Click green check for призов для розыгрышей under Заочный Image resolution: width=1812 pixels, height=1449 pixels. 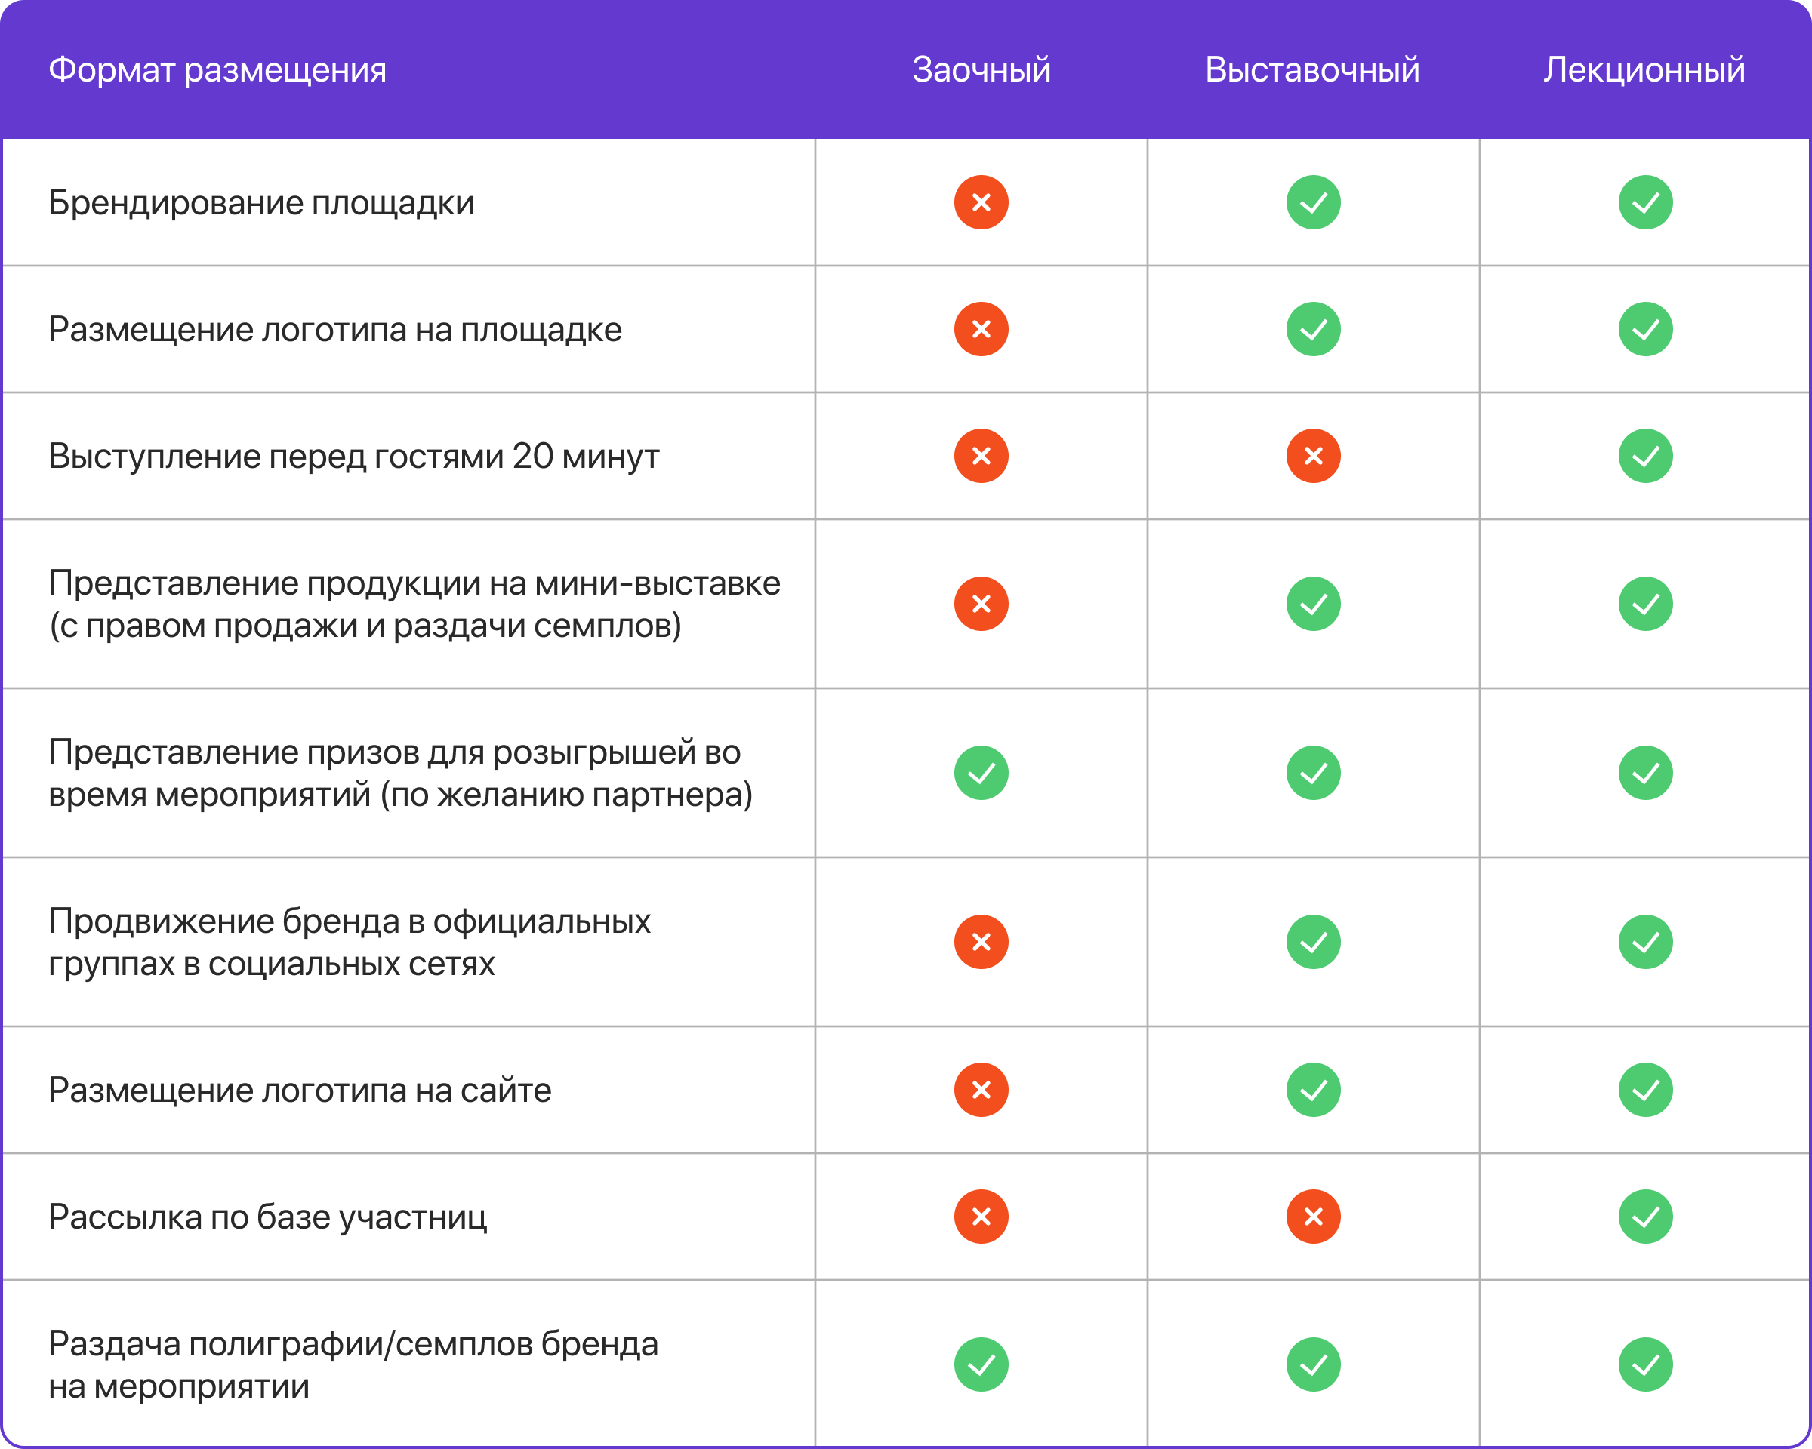click(x=981, y=773)
